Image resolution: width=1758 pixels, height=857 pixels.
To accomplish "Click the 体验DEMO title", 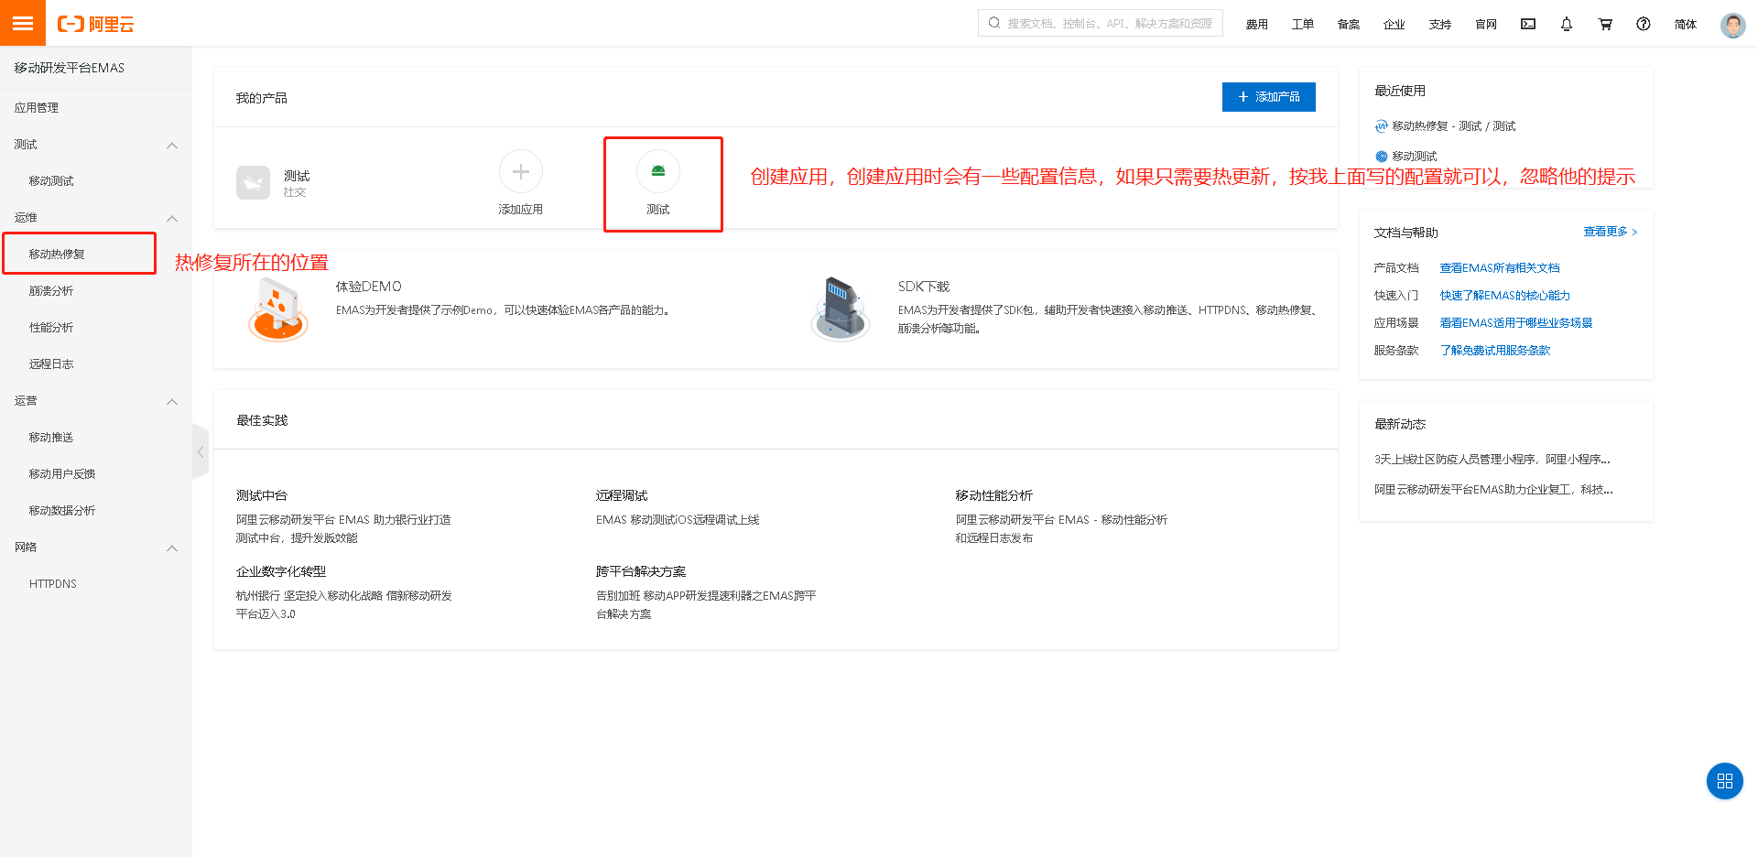I will [369, 287].
